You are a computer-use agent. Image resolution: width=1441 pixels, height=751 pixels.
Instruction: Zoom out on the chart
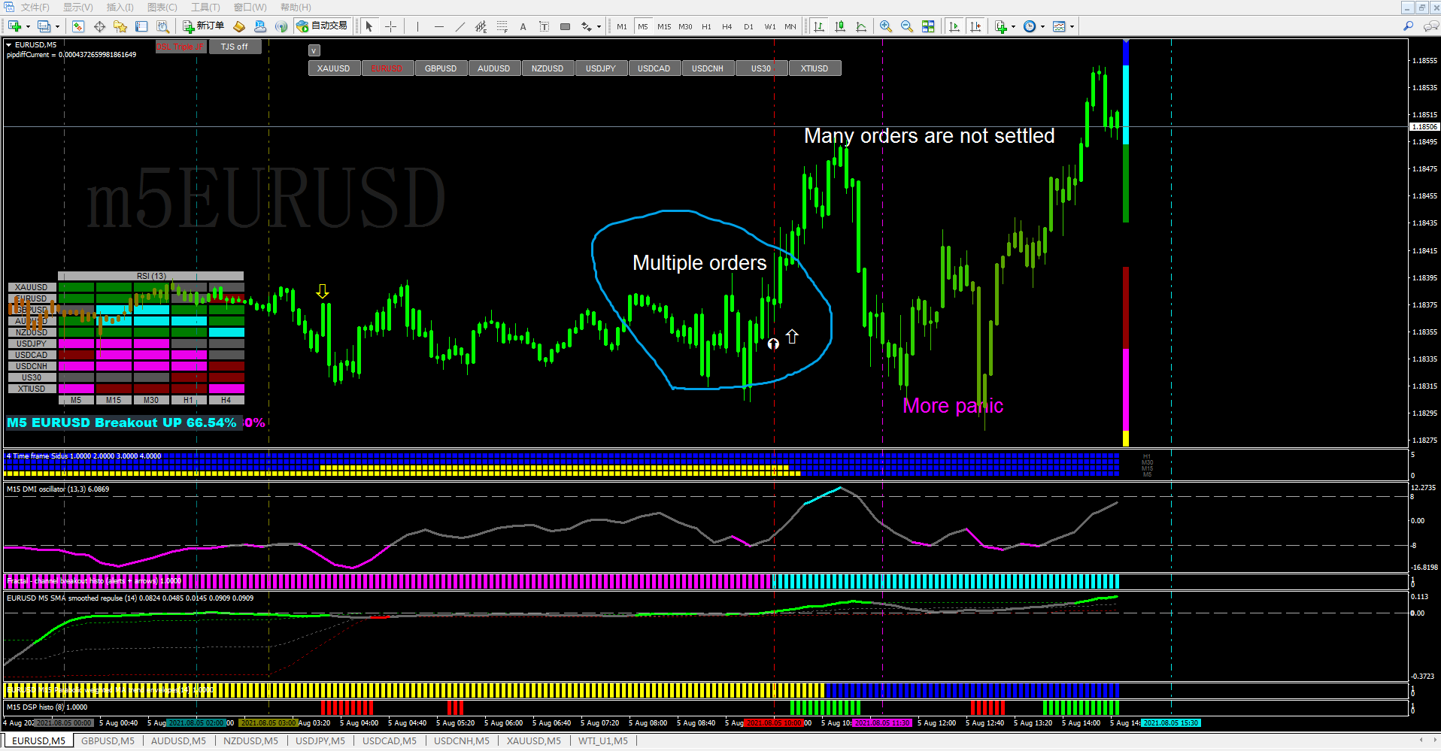(x=907, y=26)
